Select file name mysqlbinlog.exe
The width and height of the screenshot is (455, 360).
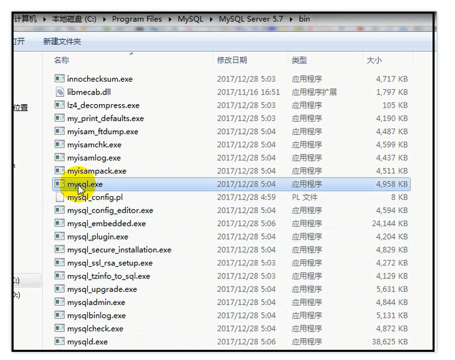pos(97,315)
